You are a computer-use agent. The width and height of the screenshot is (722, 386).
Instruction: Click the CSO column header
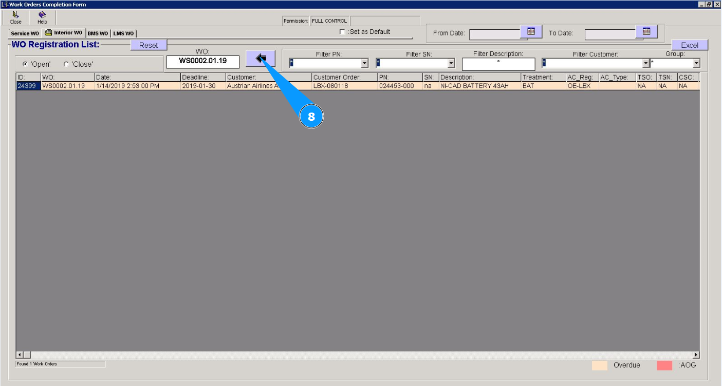pyautogui.click(x=688, y=77)
